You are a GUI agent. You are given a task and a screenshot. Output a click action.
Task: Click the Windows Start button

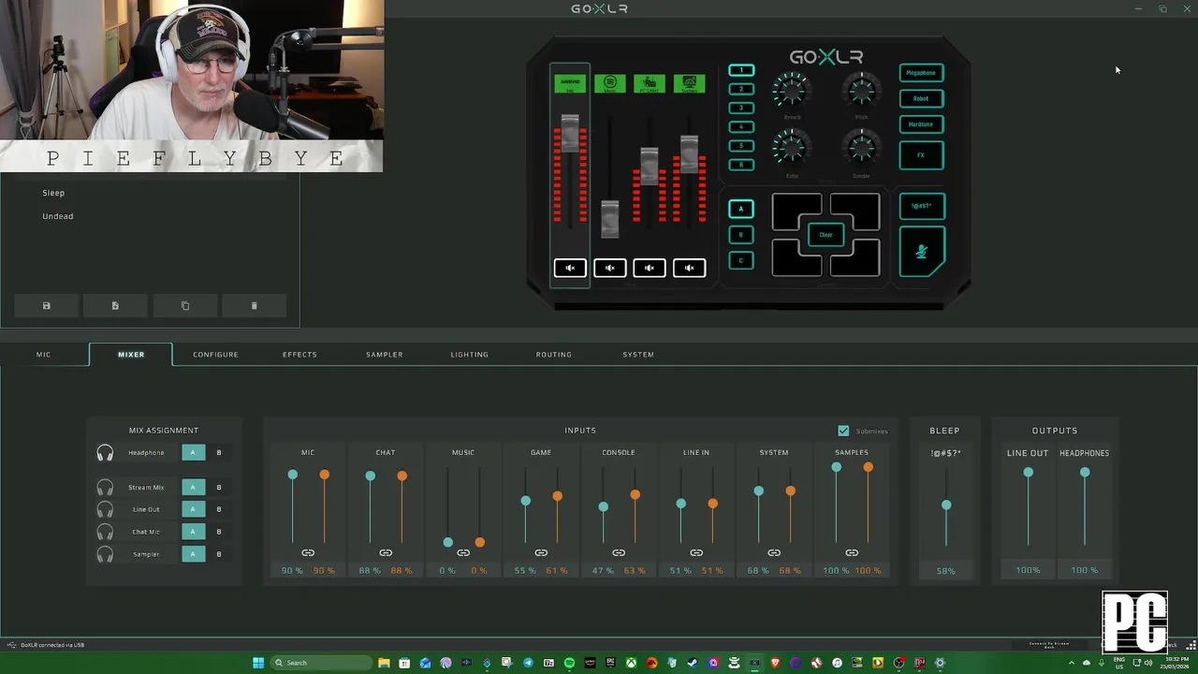coord(258,663)
